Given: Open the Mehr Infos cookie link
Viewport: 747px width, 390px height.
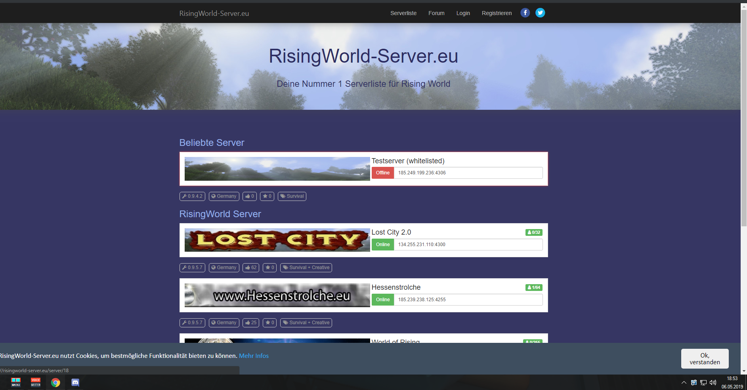Looking at the screenshot, I should point(254,356).
